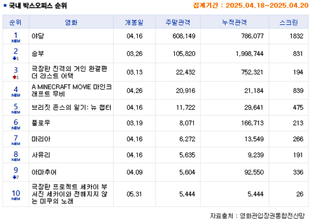Viewport: 309px width, 219px height.
Task: Click cumulative audience 29,641
Action: pyautogui.click(x=254, y=108)
